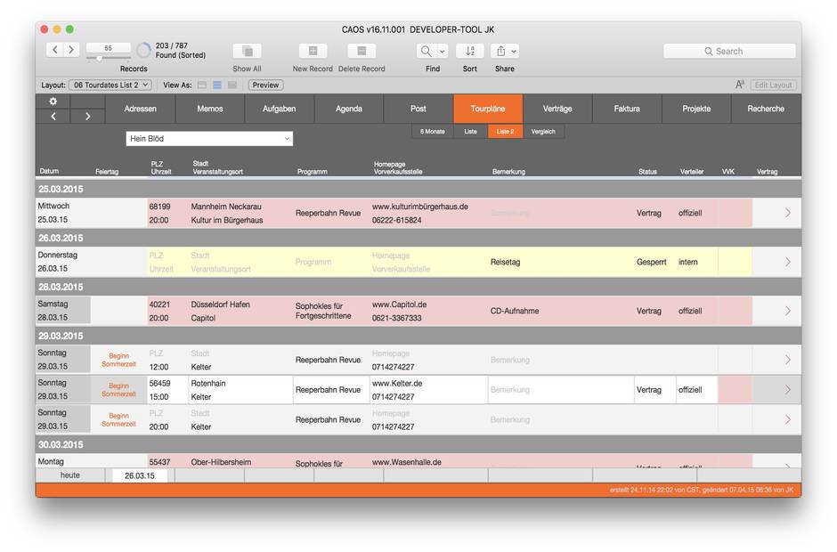Click the 26.03.15 date field
Viewport: 837px width, 552px height.
[140, 475]
